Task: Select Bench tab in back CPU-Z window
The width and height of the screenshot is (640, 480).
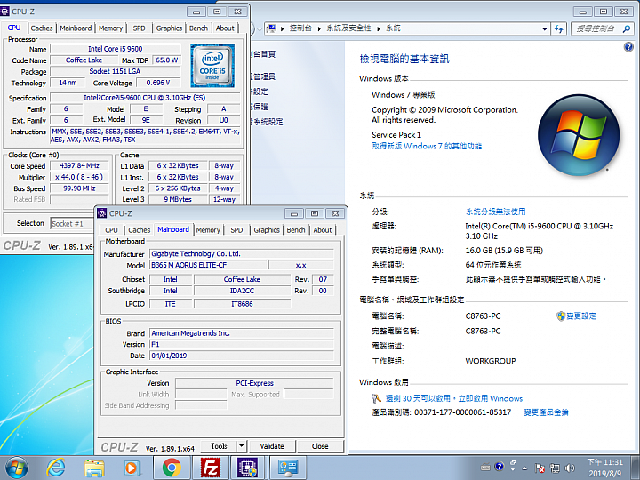Action: 198,28
